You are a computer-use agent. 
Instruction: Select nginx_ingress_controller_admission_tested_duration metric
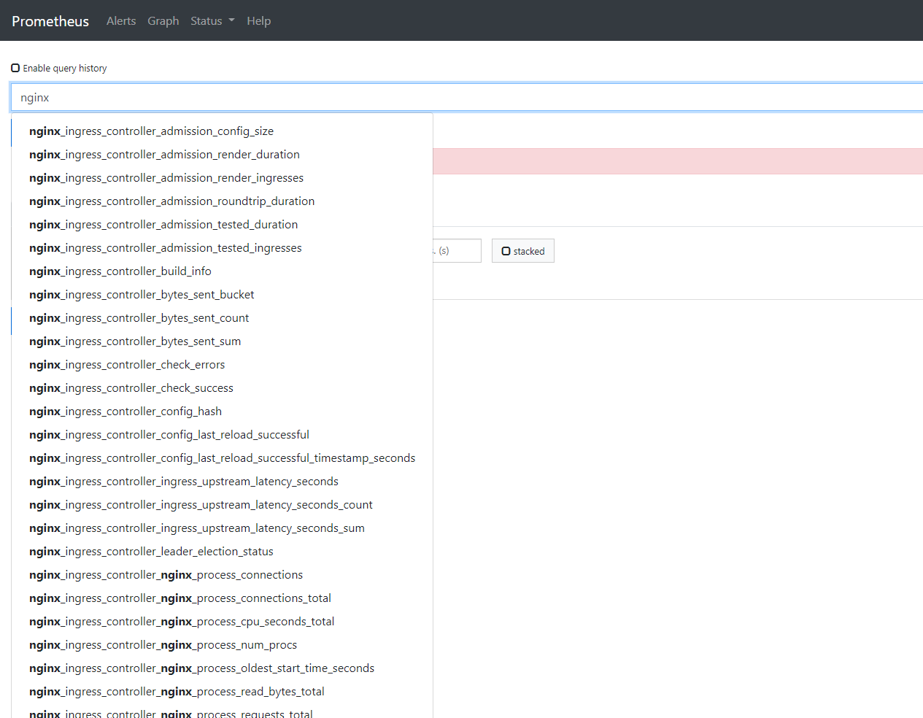[223, 225]
